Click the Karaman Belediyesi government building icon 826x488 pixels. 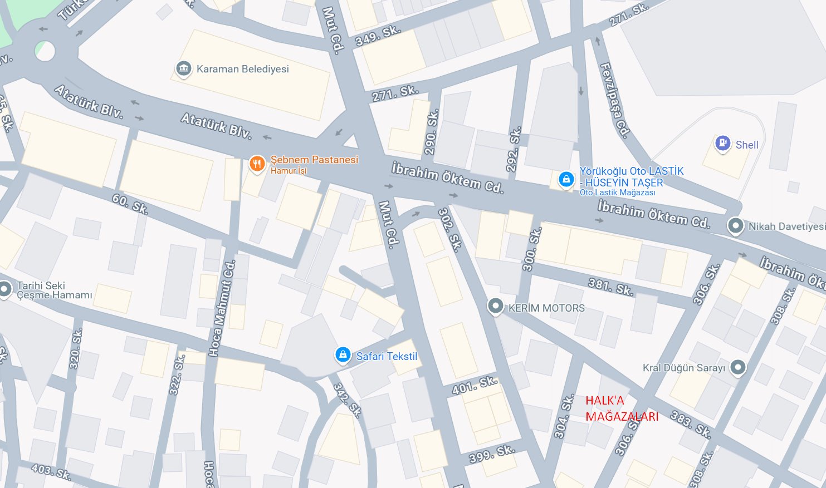pyautogui.click(x=183, y=69)
